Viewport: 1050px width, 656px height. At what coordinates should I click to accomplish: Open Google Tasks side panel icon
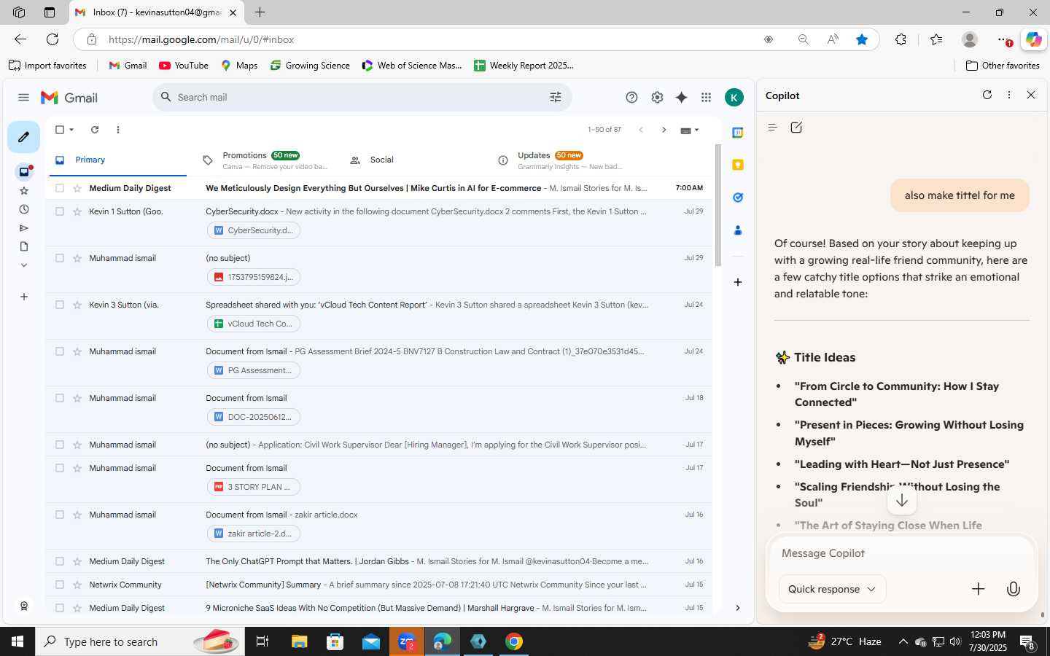tap(738, 198)
